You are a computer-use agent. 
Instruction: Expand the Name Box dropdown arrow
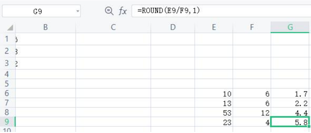click(78, 11)
